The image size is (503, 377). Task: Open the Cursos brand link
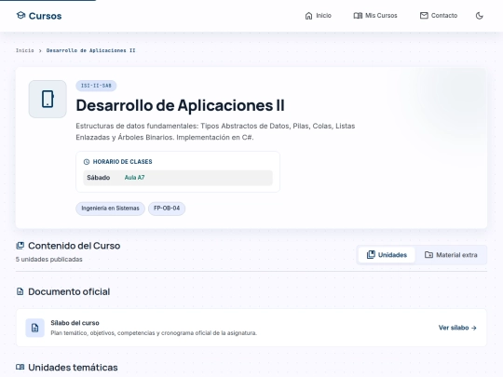click(39, 16)
